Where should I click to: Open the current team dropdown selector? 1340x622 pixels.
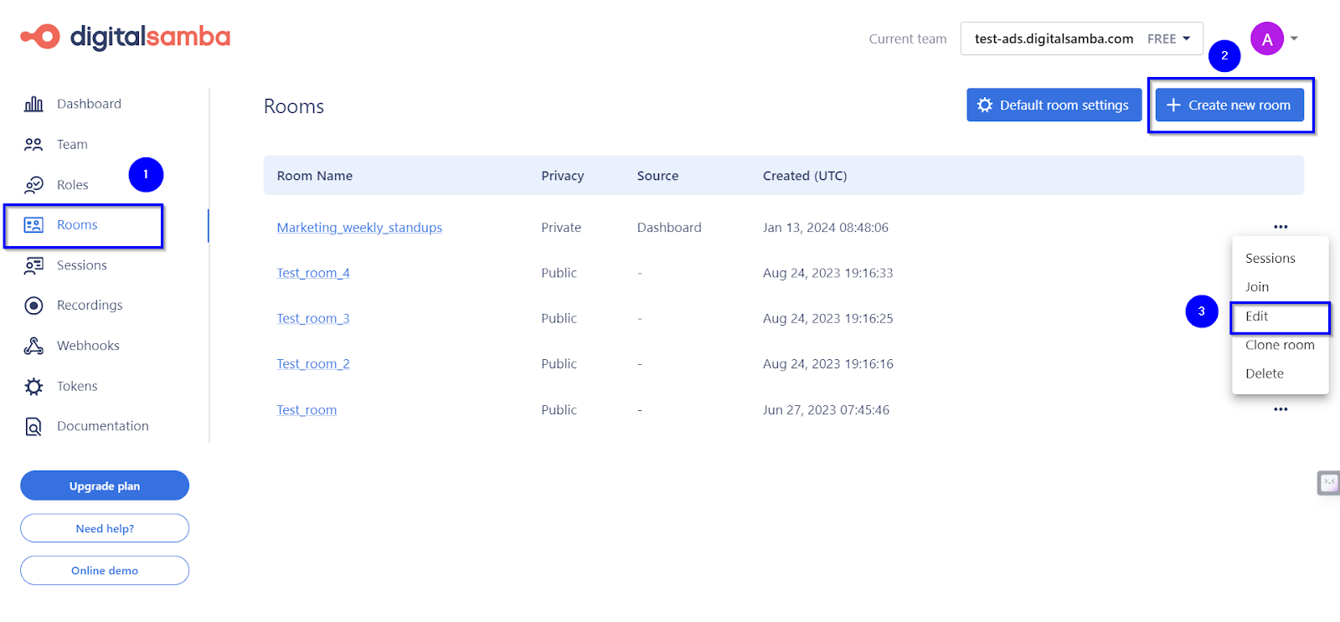pyautogui.click(x=1081, y=39)
